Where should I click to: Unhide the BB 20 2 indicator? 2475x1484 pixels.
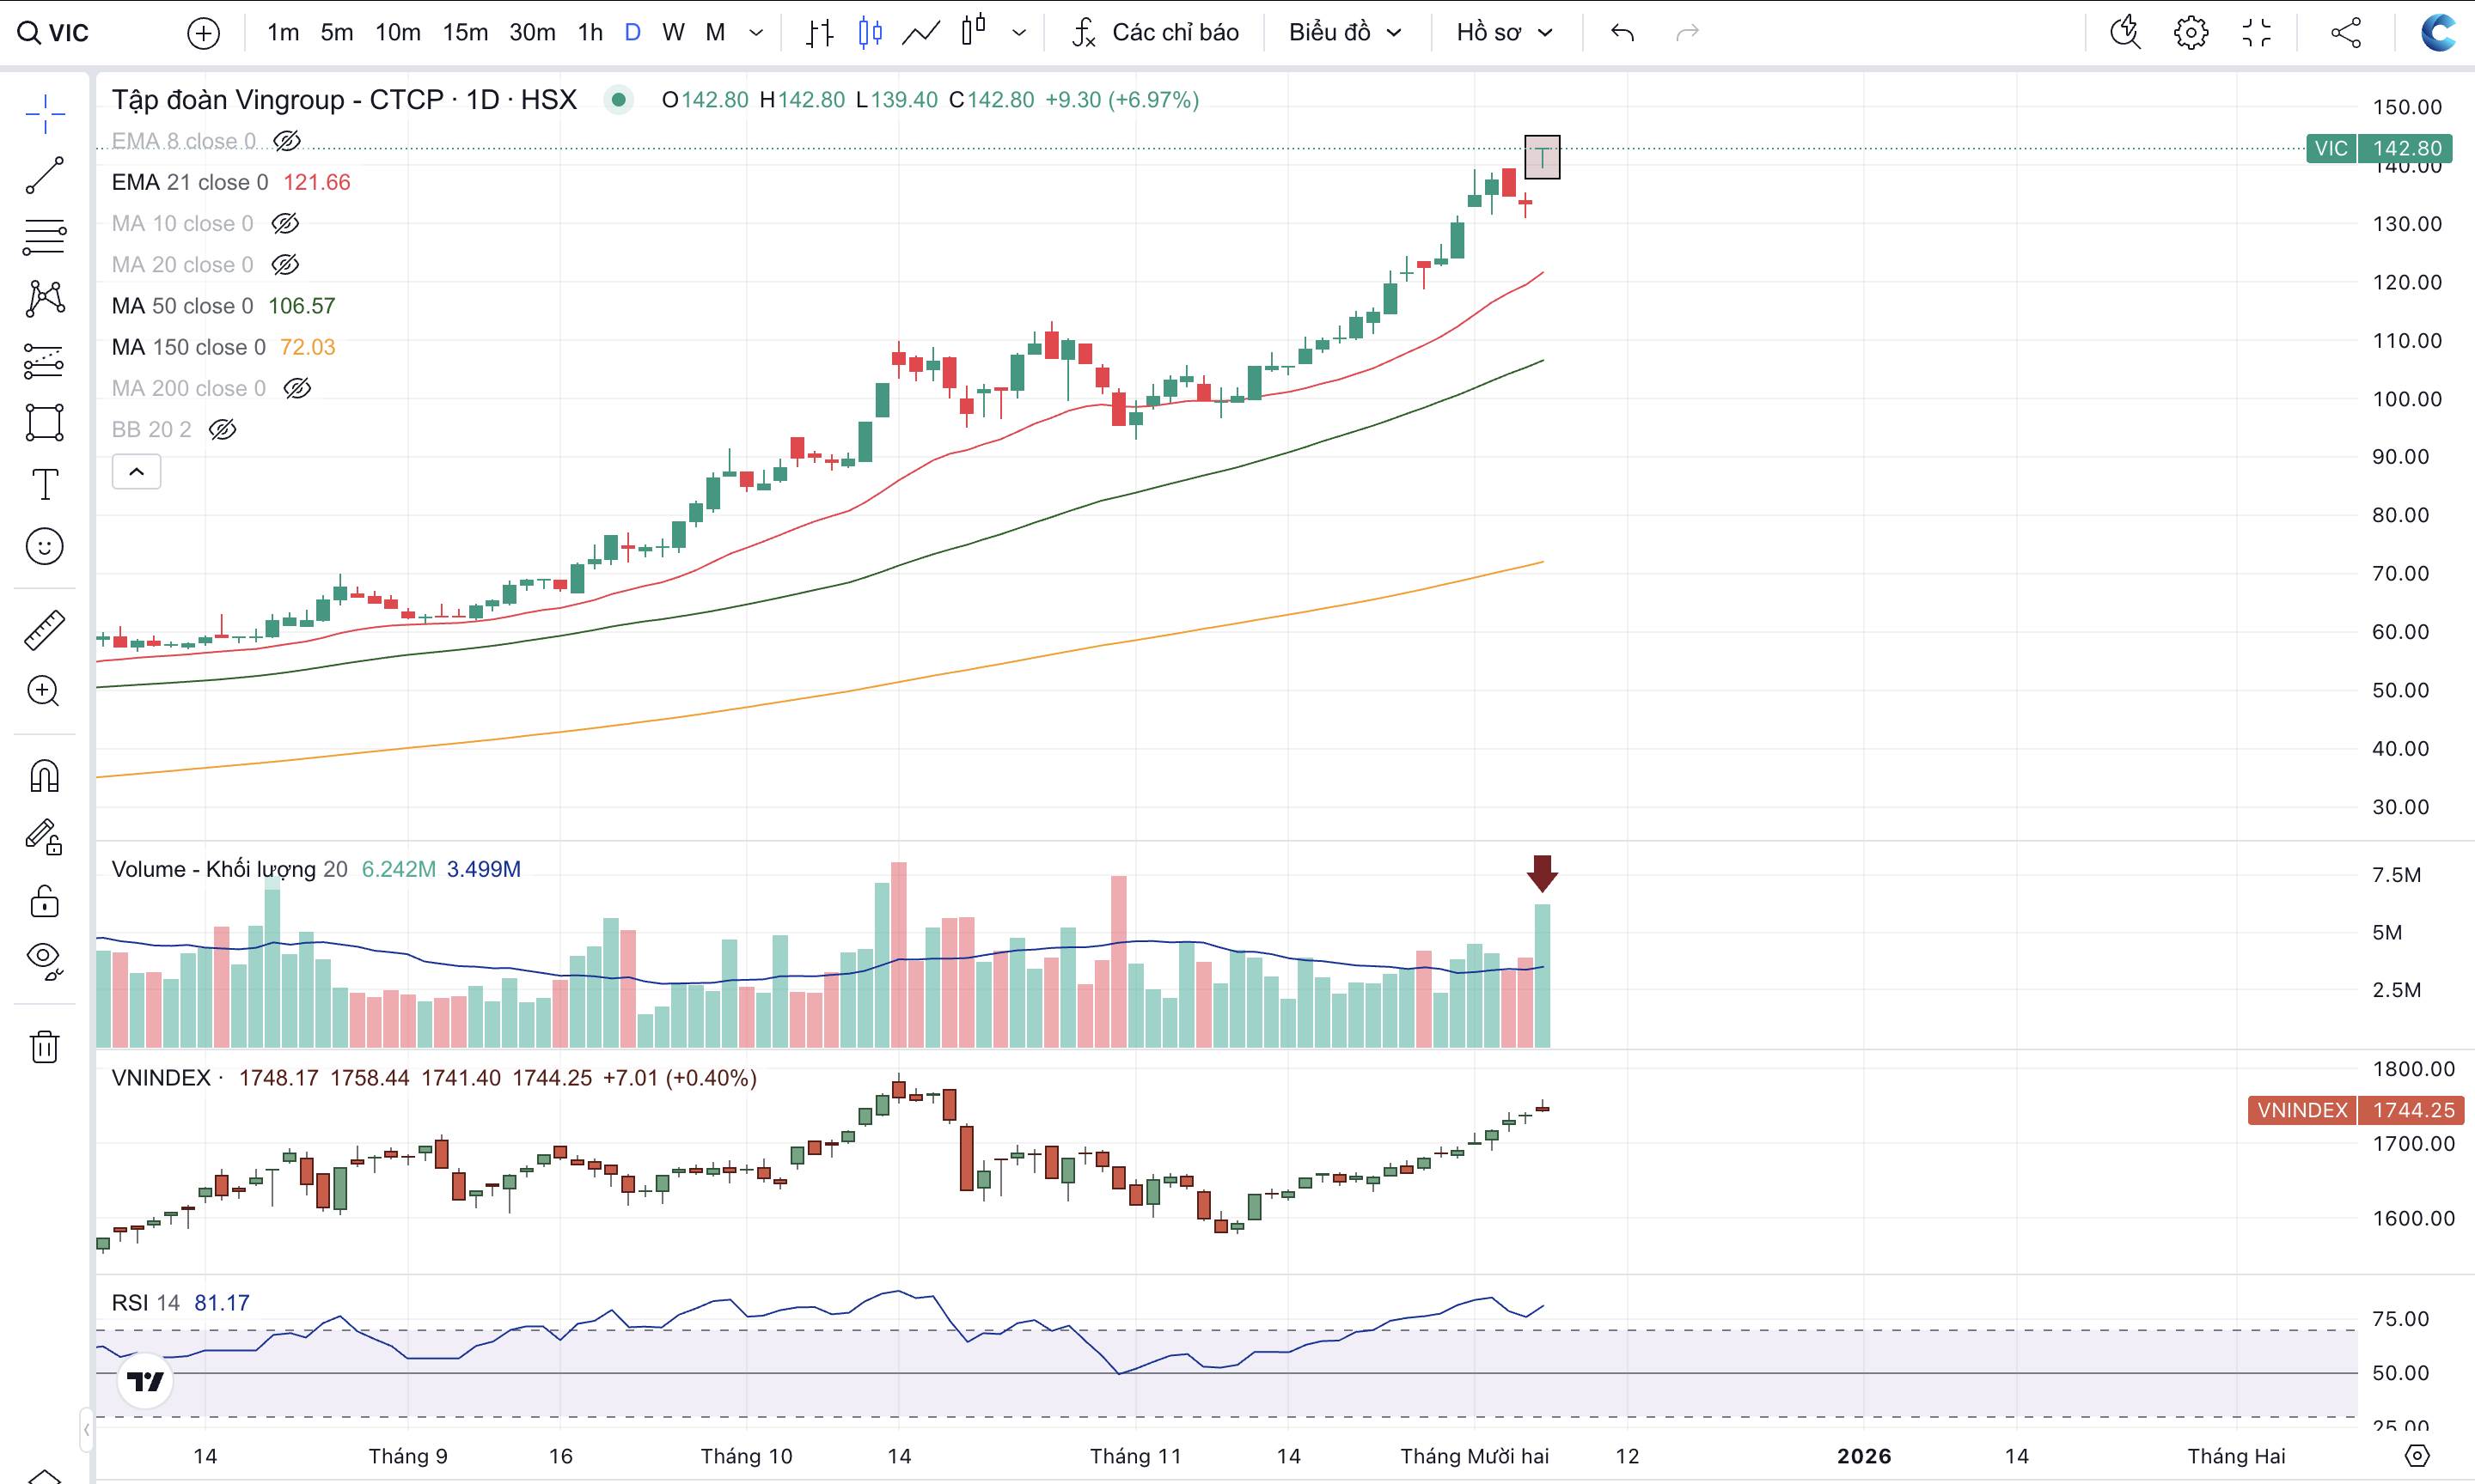pos(222,430)
